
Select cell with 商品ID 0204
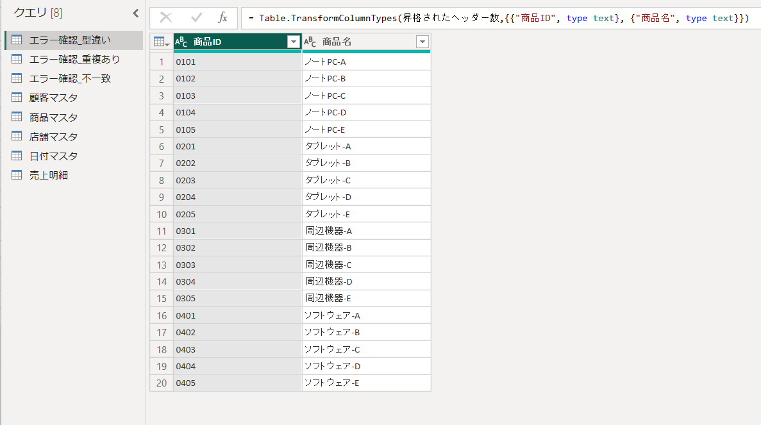tap(237, 197)
